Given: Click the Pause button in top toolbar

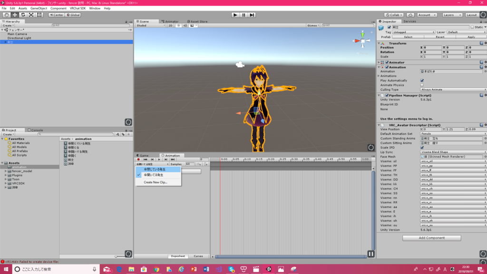Looking at the screenshot, I should pyautogui.click(x=243, y=15).
